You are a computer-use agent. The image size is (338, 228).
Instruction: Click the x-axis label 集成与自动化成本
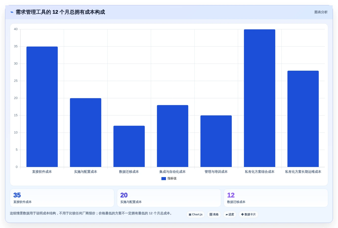[173, 172]
